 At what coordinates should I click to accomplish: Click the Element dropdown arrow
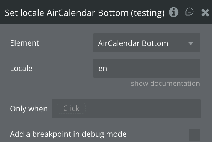(x=191, y=43)
